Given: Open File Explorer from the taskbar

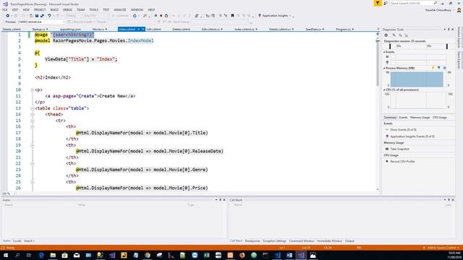Looking at the screenshot, I should [x=53, y=255].
